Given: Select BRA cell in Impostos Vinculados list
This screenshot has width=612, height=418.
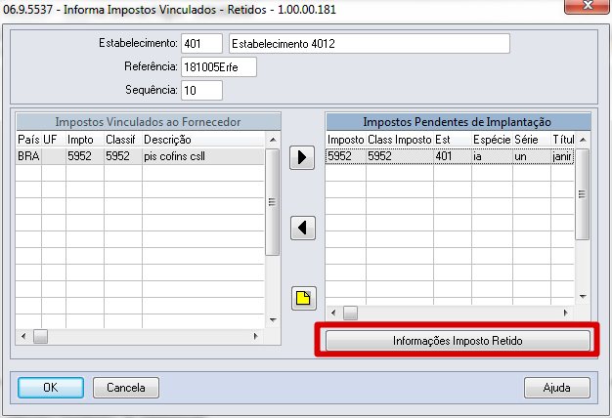Looking at the screenshot, I should 28,156.
